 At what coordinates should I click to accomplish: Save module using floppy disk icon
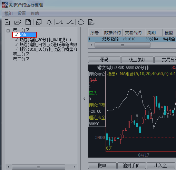(28, 22)
